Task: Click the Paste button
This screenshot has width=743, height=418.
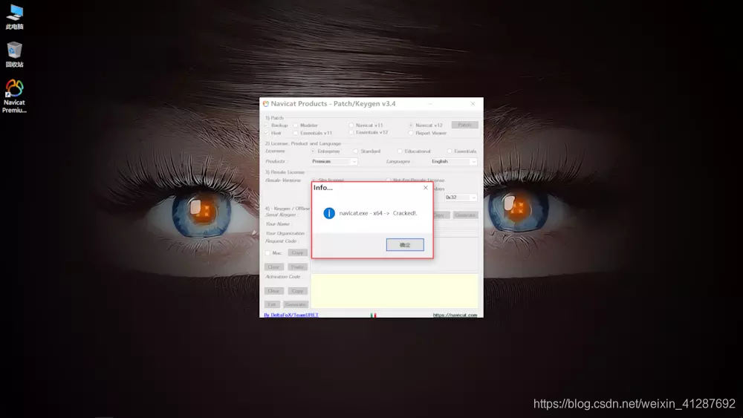Action: 298,267
